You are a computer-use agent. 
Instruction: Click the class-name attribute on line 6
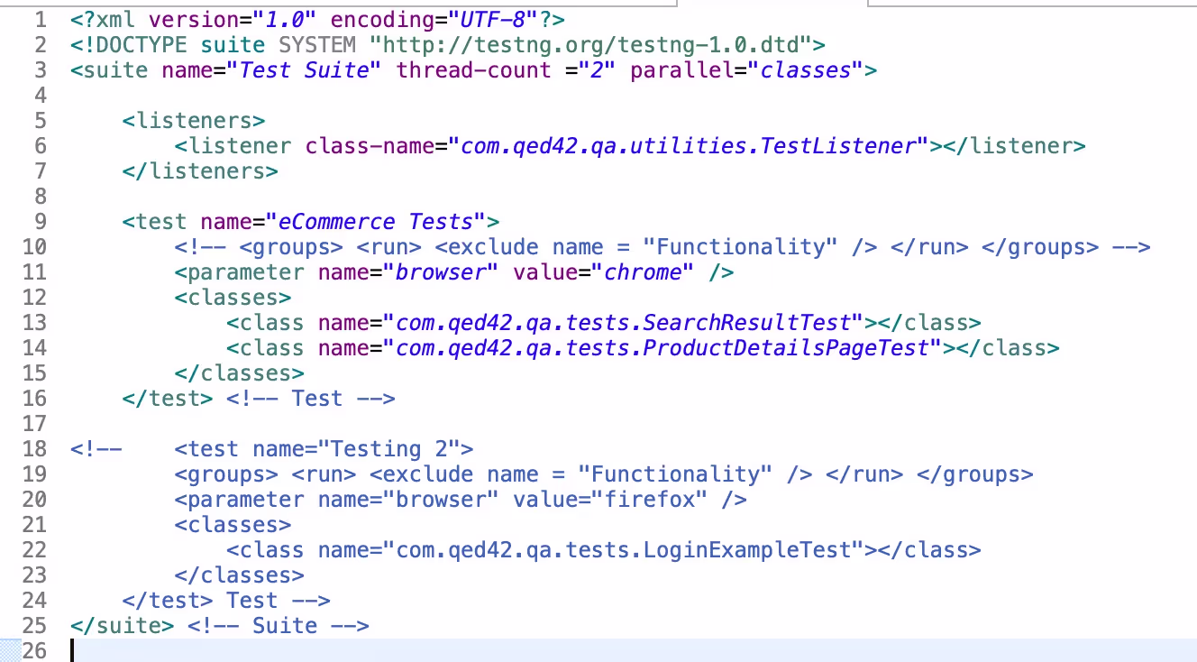pyautogui.click(x=370, y=145)
